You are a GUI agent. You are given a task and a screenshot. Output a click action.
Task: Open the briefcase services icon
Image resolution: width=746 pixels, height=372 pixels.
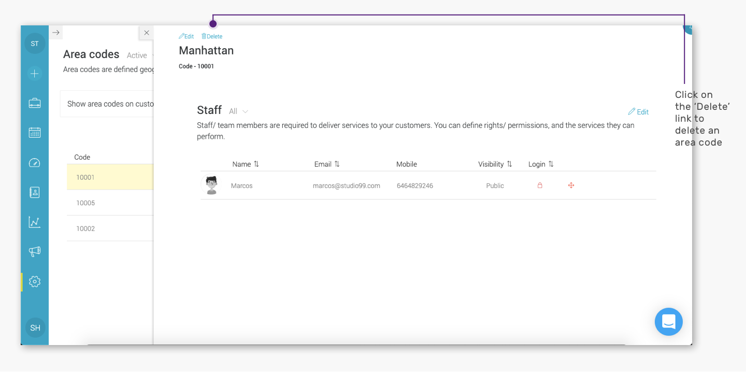pos(35,103)
